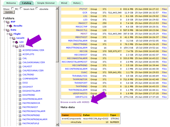Click the open book icon beside LPA
Screen dimensions: 170x127
pos(17,46)
